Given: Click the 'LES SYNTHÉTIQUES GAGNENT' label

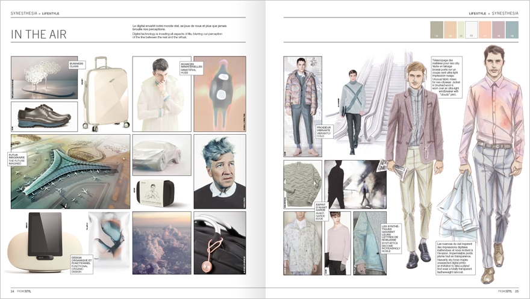Looking at the screenshot, I should tap(391, 238).
